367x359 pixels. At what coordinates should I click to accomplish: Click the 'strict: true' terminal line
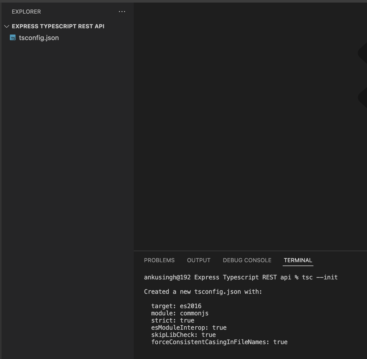point(172,320)
